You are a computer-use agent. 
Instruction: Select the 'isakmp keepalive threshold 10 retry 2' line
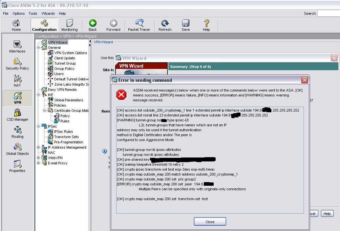150,164
